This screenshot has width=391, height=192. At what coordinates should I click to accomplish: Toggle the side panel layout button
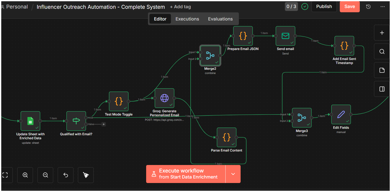(x=382, y=89)
